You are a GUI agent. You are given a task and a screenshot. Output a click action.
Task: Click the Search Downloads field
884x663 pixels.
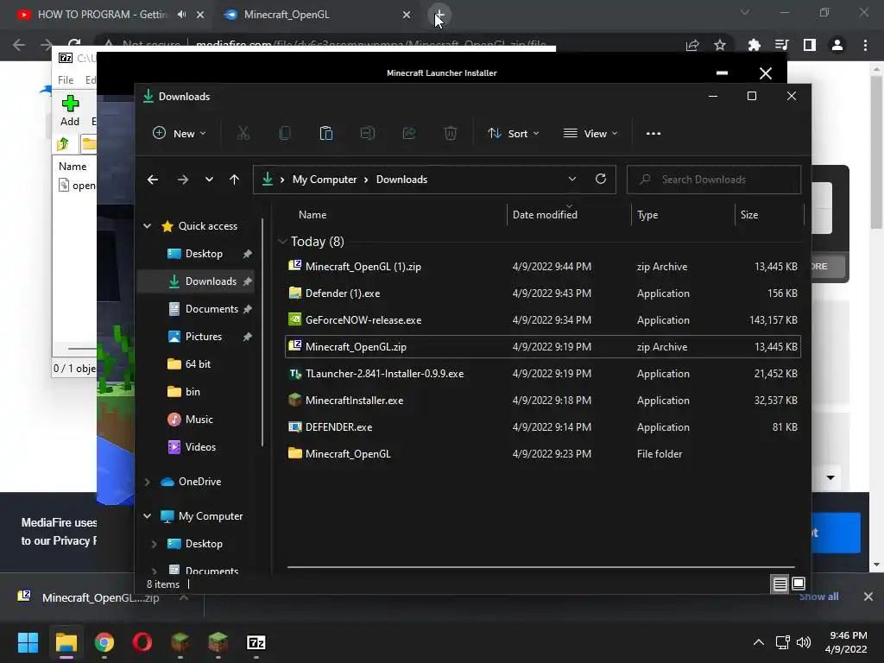(714, 180)
